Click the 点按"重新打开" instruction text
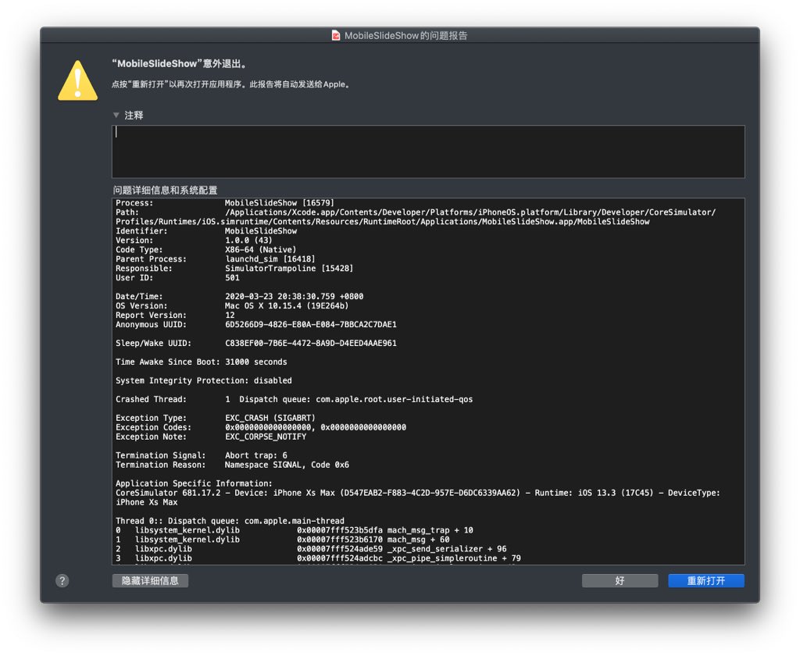The height and width of the screenshot is (656, 800). pyautogui.click(x=231, y=84)
